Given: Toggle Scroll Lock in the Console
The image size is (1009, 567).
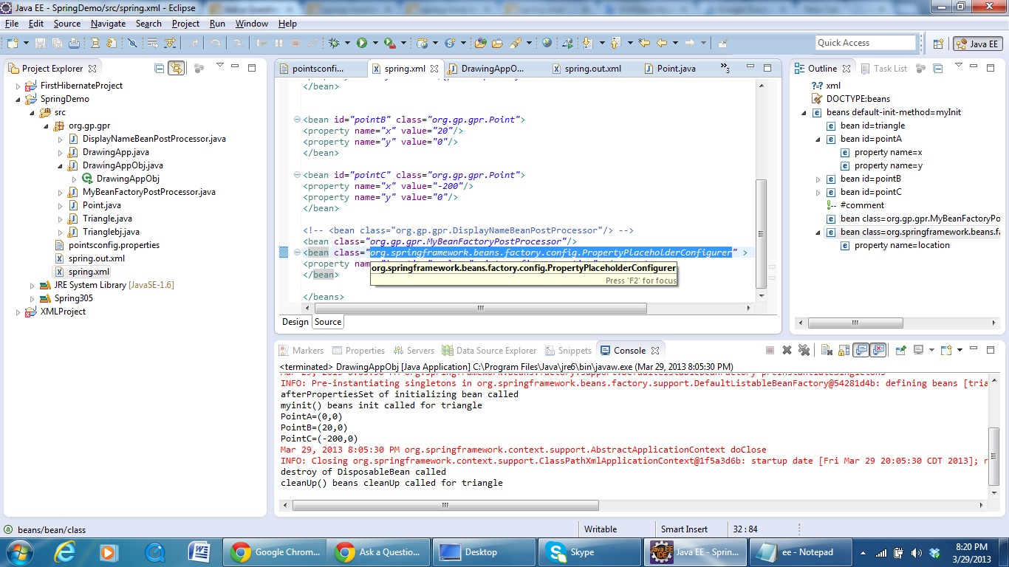Looking at the screenshot, I should (844, 350).
